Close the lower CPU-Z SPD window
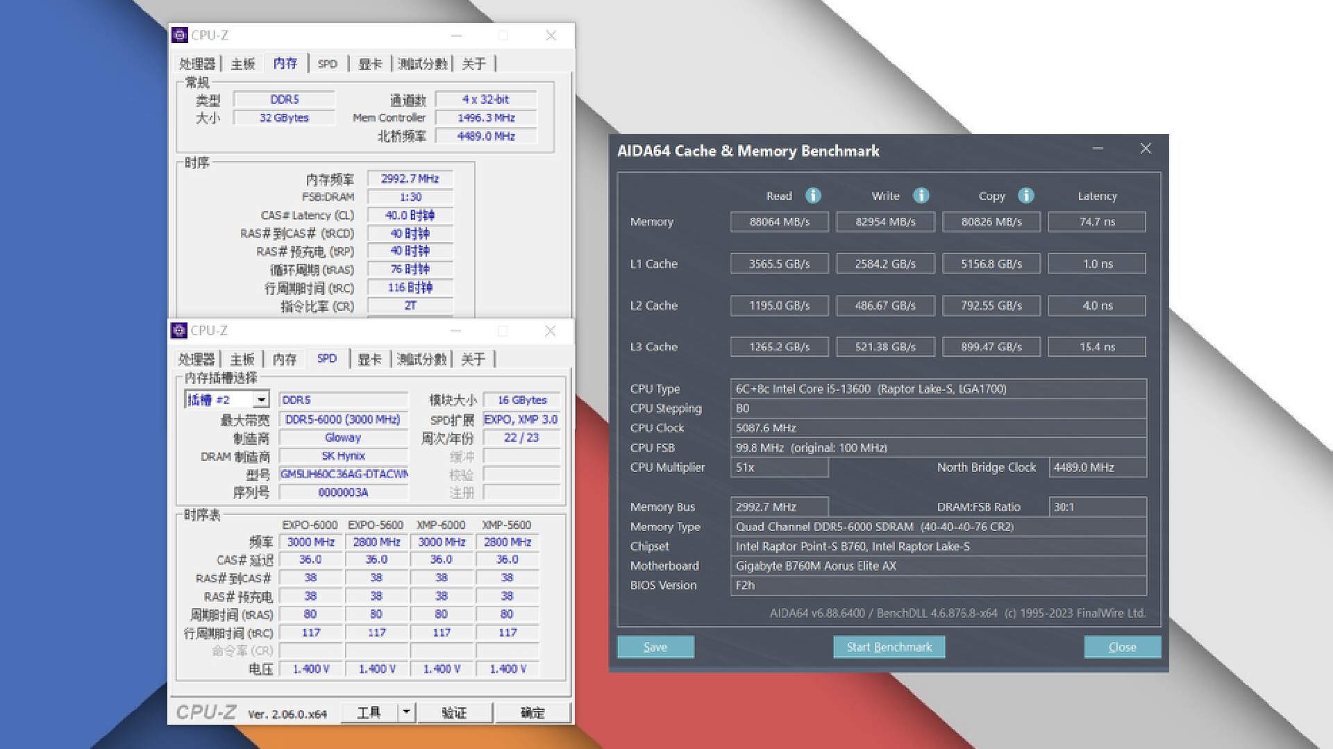The width and height of the screenshot is (1333, 749). pyautogui.click(x=550, y=331)
